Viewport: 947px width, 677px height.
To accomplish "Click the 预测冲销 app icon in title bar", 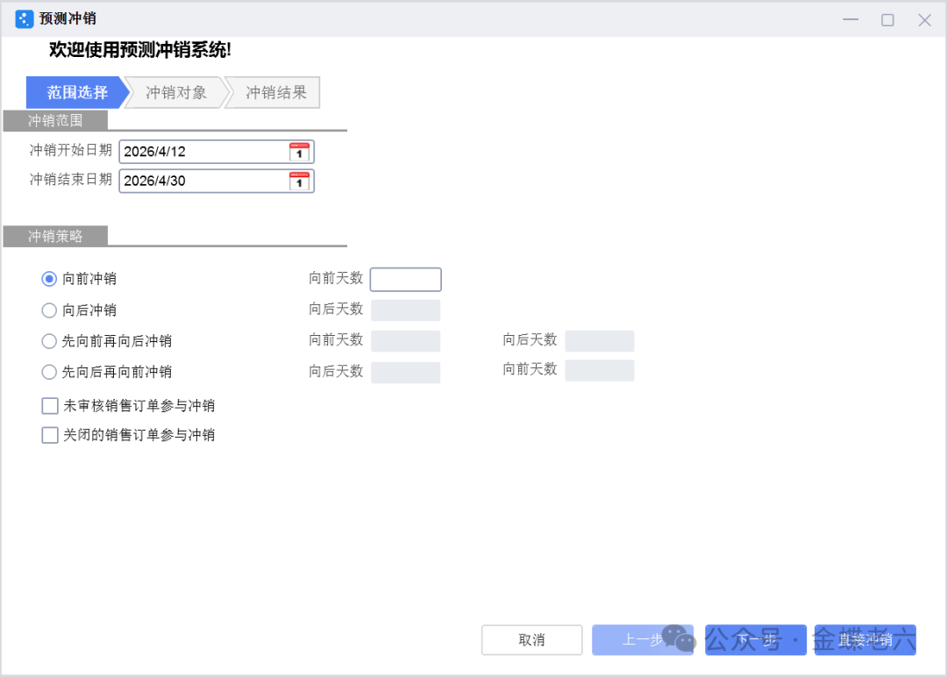I will tap(24, 19).
